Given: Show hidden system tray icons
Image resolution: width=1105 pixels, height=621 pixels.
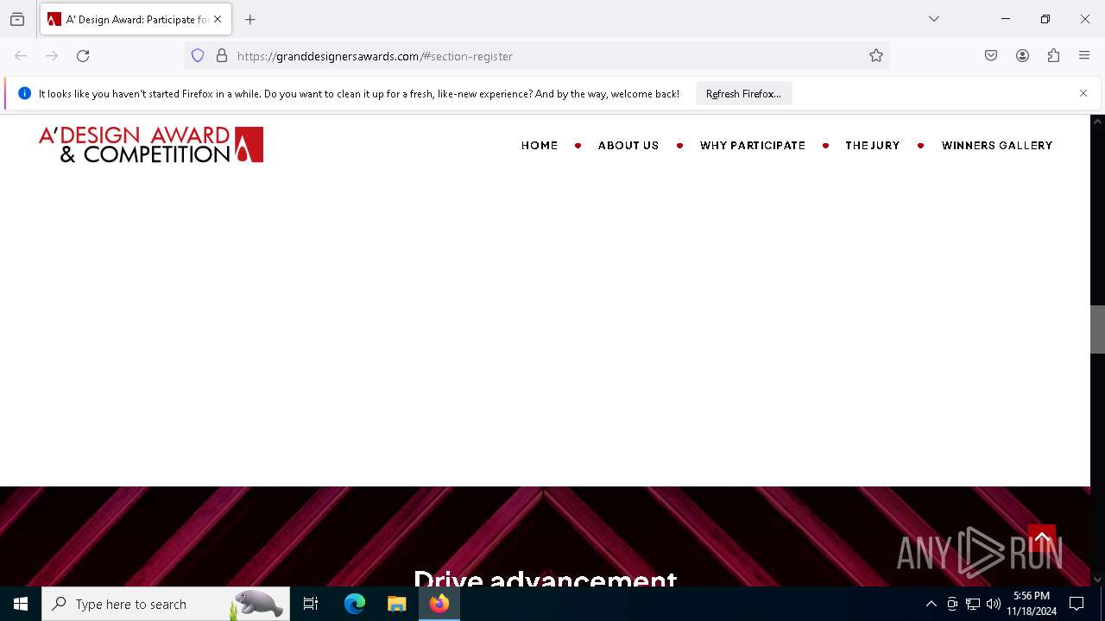Looking at the screenshot, I should point(931,605).
